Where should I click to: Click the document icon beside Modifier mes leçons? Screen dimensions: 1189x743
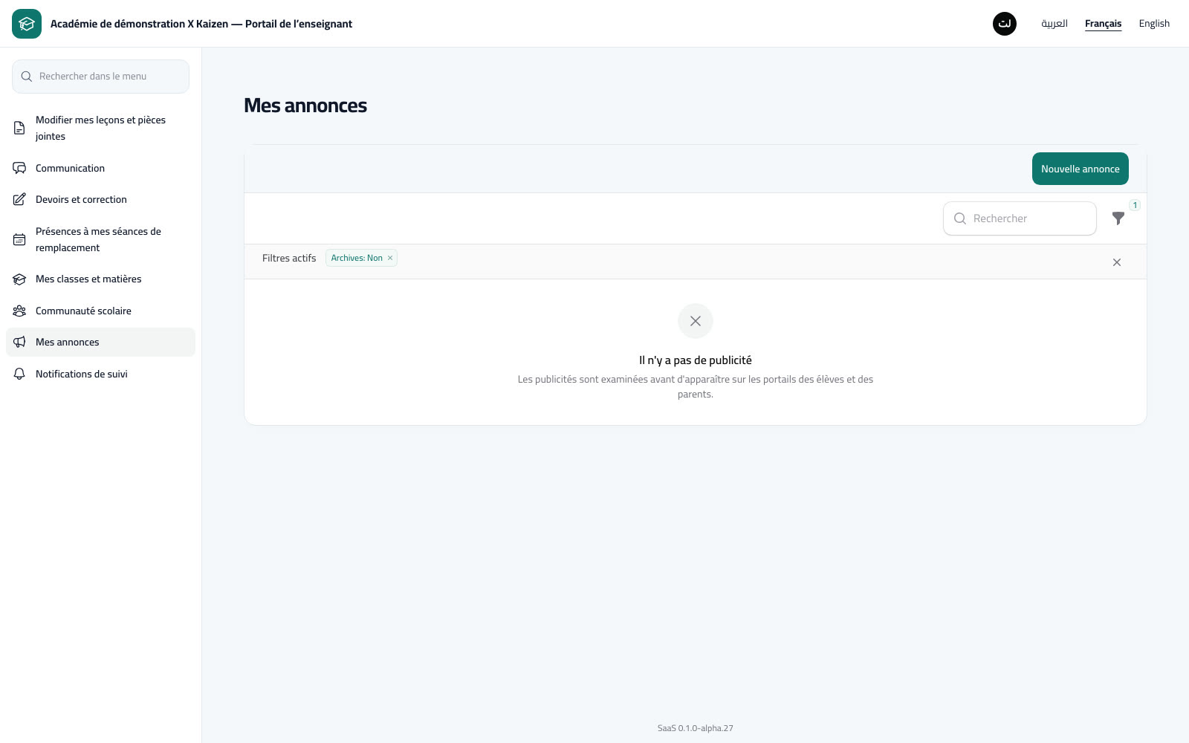pyautogui.click(x=19, y=128)
